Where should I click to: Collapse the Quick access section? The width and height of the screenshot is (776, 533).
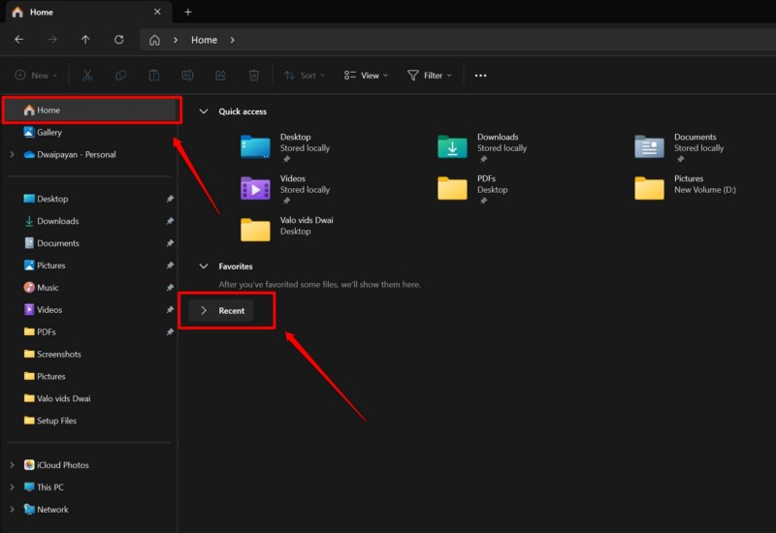[x=203, y=111]
